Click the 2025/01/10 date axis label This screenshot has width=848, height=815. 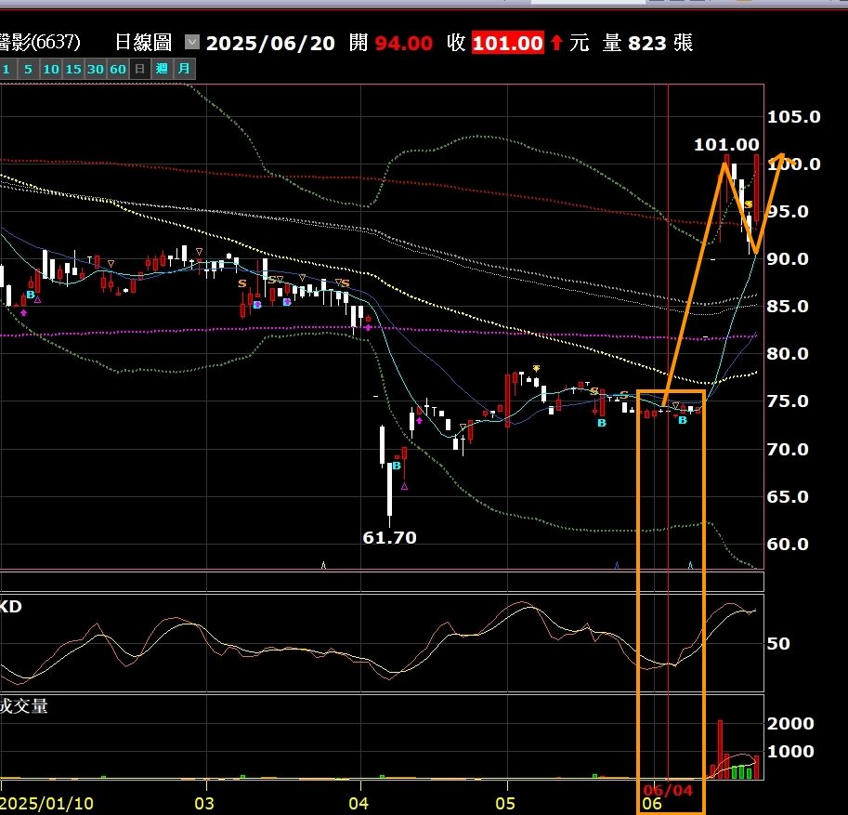click(x=47, y=804)
